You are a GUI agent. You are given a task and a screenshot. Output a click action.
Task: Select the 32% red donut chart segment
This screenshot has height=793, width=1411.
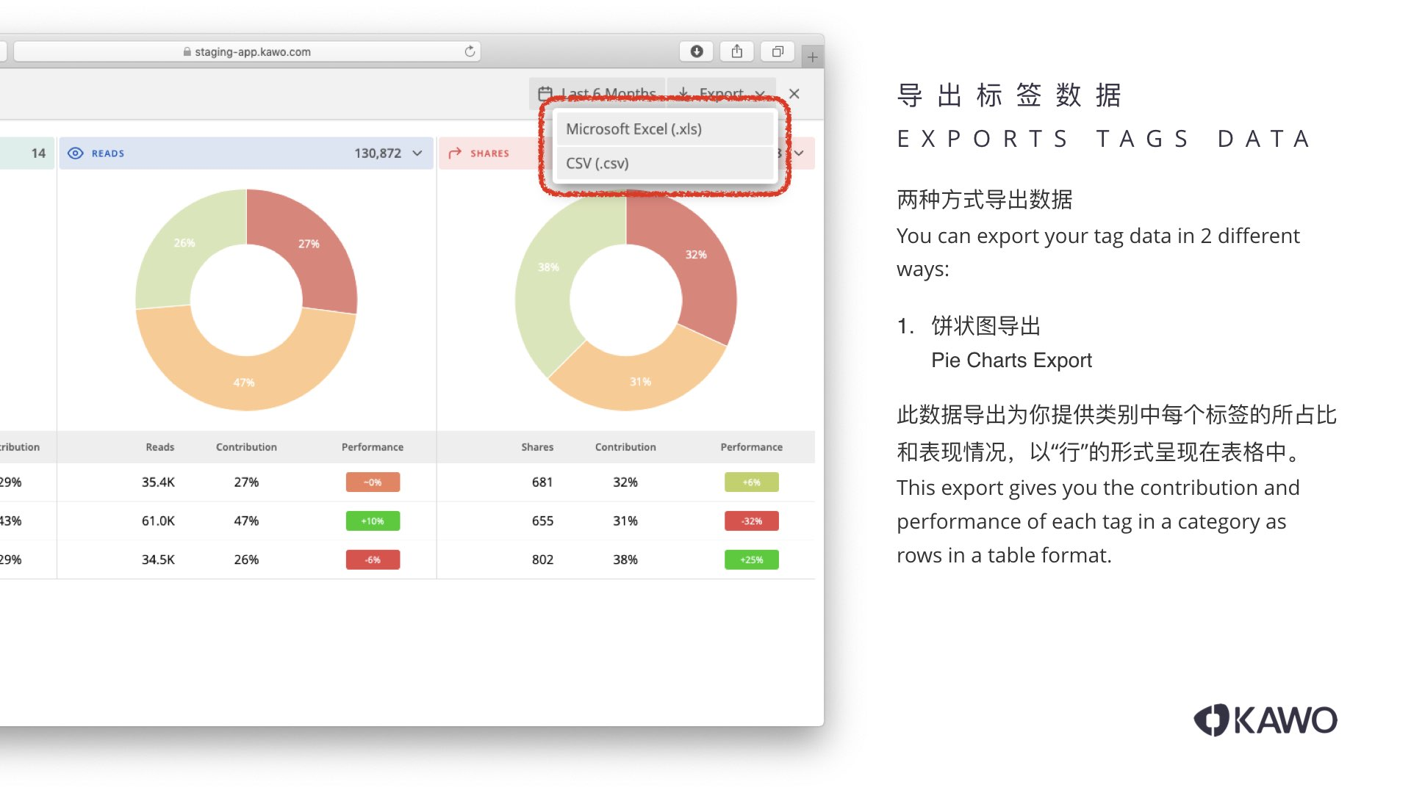pyautogui.click(x=694, y=255)
